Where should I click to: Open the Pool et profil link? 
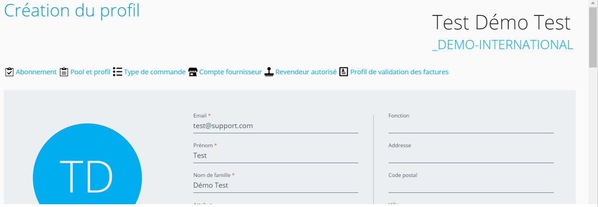coord(90,72)
